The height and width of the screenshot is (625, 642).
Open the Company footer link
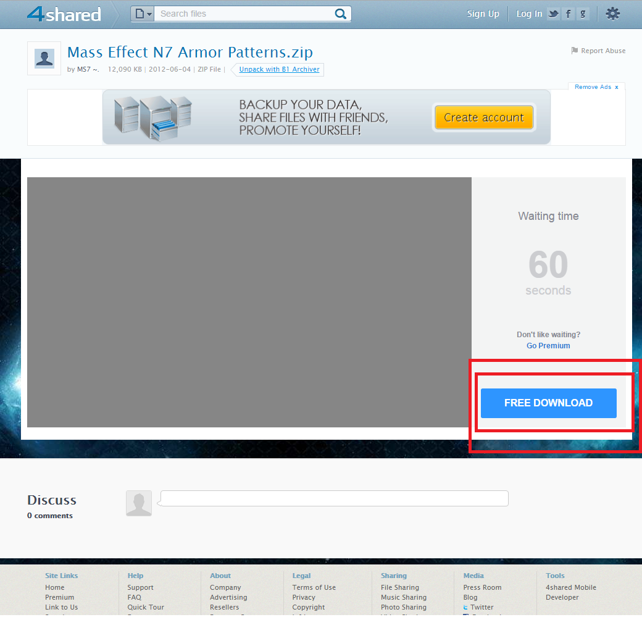[x=225, y=587]
